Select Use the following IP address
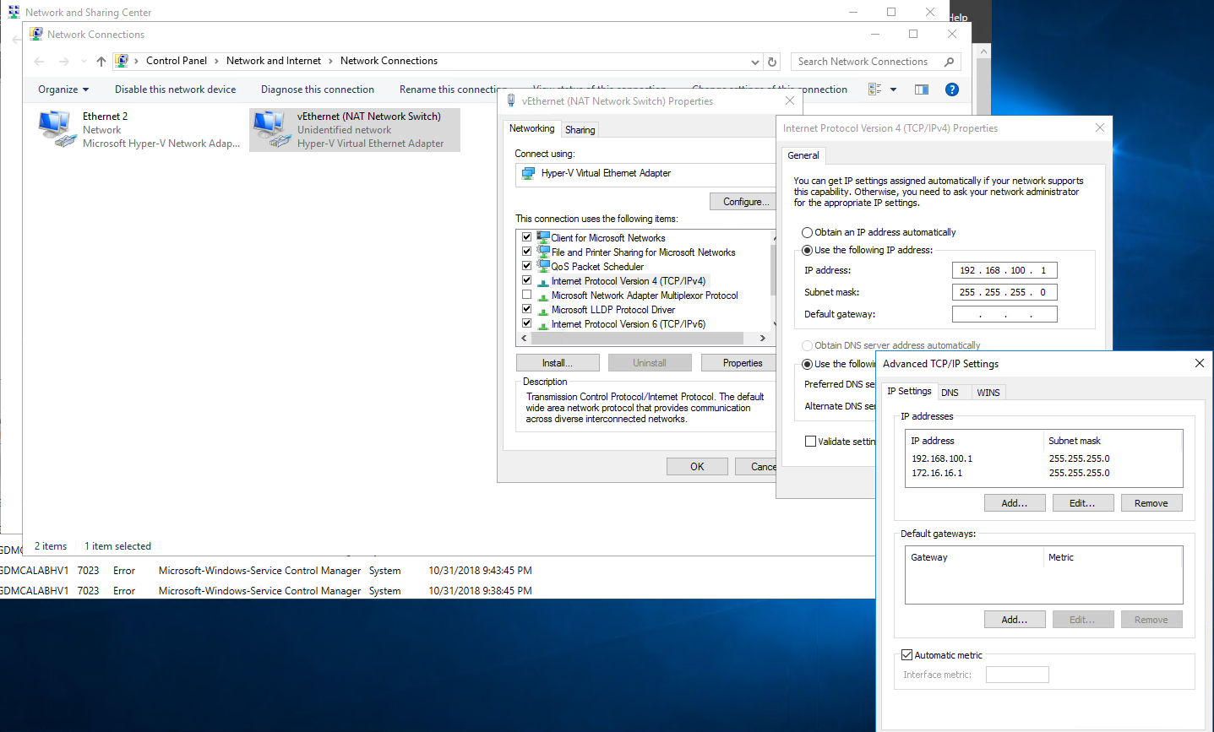Image resolution: width=1214 pixels, height=732 pixels. (807, 250)
